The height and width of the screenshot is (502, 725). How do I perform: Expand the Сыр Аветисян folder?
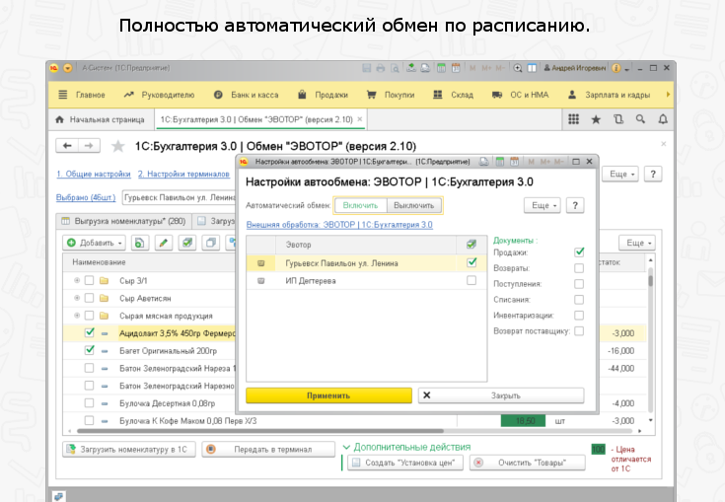(x=76, y=298)
